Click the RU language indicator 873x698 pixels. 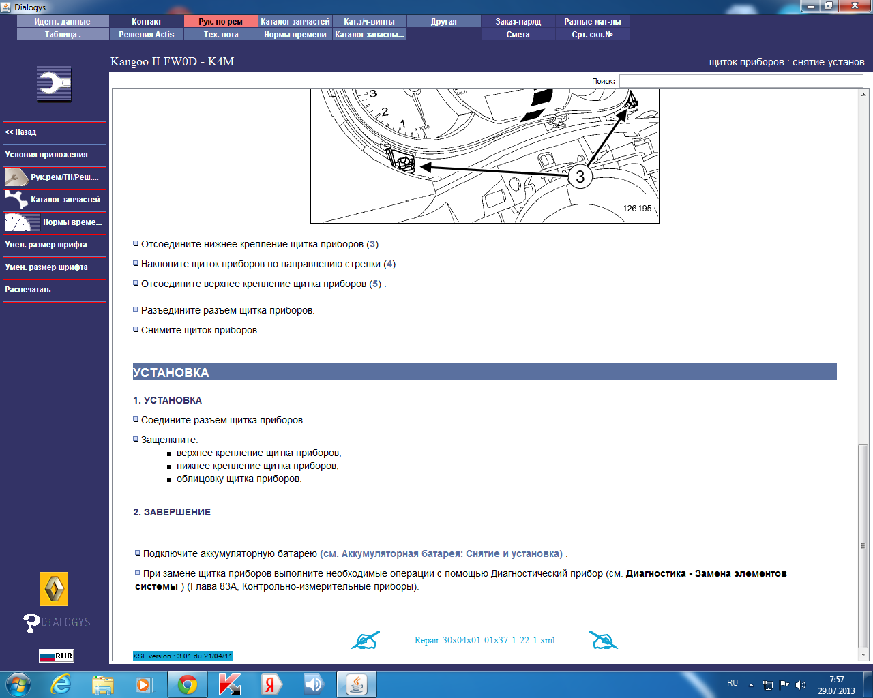(733, 683)
